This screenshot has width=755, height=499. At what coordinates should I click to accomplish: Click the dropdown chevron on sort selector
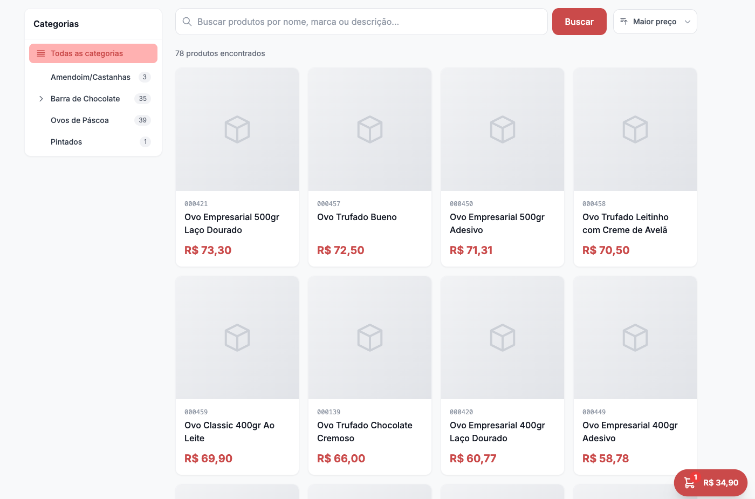(688, 22)
